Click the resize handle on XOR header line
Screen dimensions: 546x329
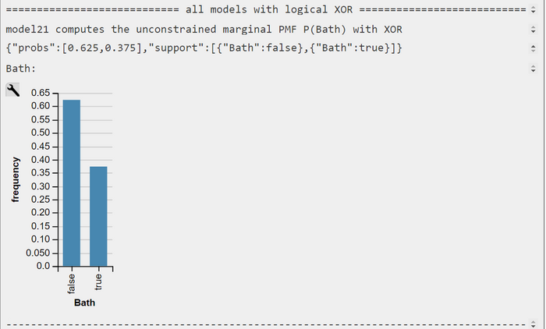point(533,9)
